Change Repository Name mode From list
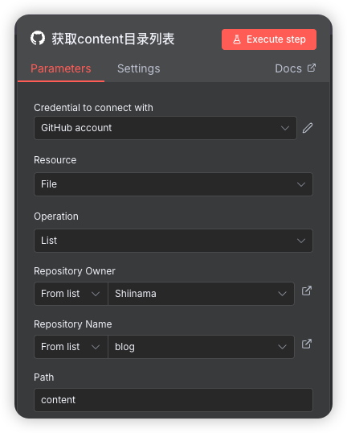The width and height of the screenshot is (347, 433). (71, 347)
